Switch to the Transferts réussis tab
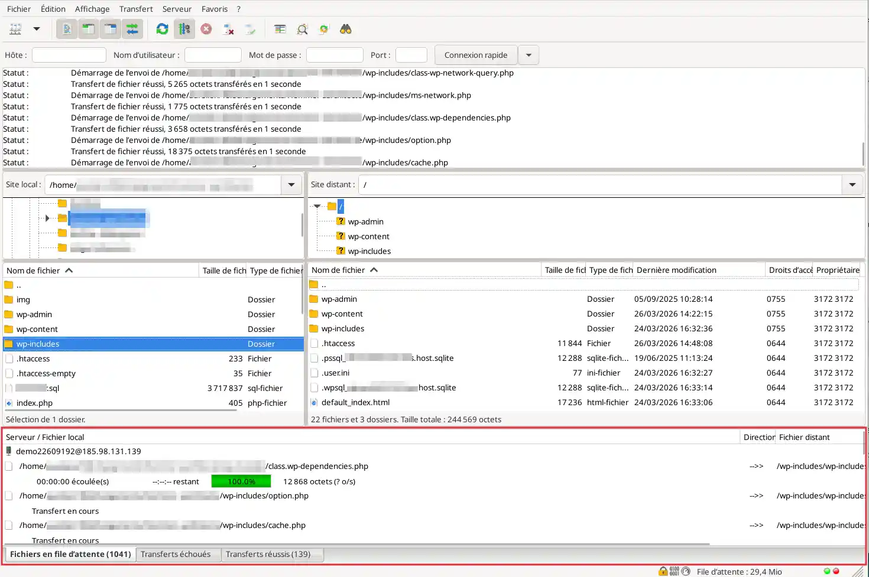 click(273, 554)
